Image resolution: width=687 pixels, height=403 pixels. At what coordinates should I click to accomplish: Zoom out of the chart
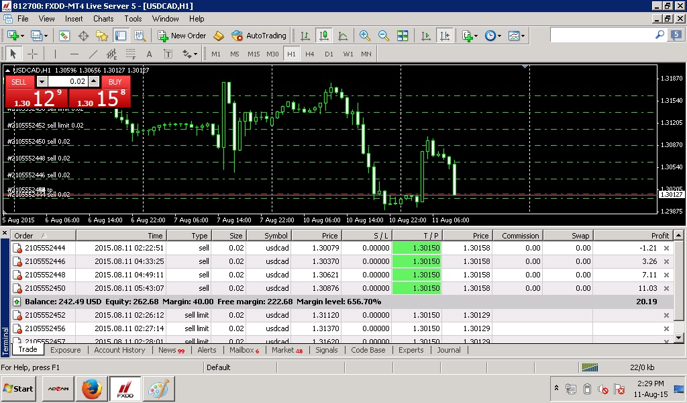coord(383,36)
